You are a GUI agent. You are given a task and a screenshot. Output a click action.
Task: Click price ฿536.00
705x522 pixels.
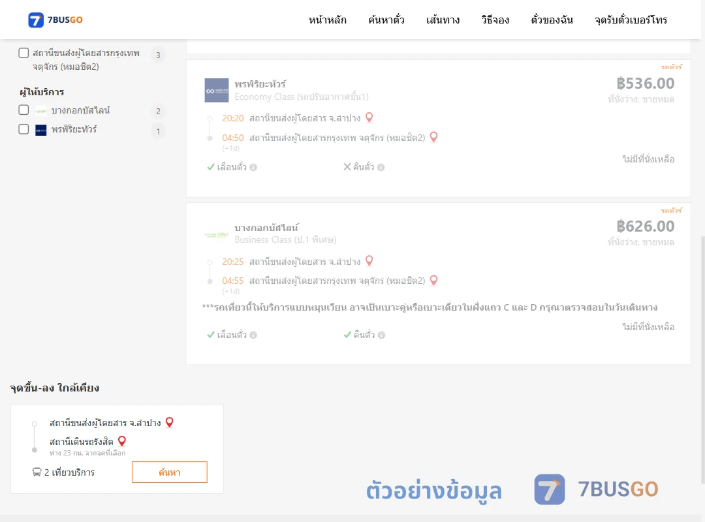coord(645,83)
